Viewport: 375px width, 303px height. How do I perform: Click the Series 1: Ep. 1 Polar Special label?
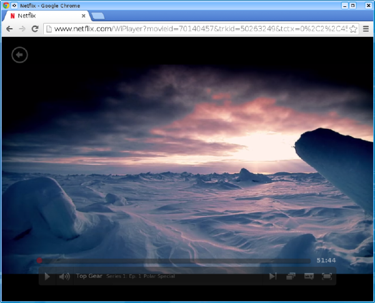click(x=141, y=276)
